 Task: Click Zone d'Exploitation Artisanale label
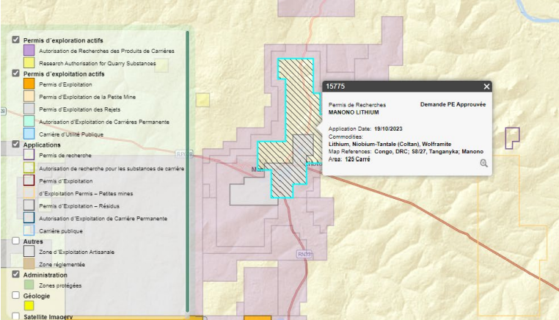(x=76, y=252)
